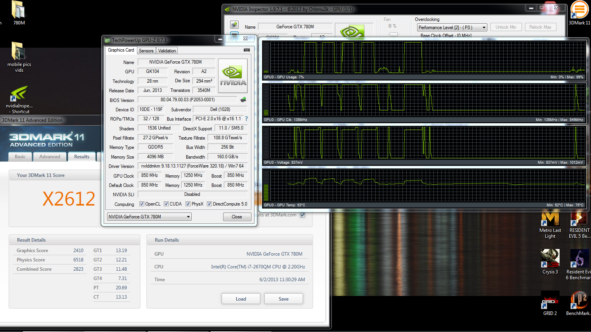Click the Load button in Run Details

tap(241, 299)
